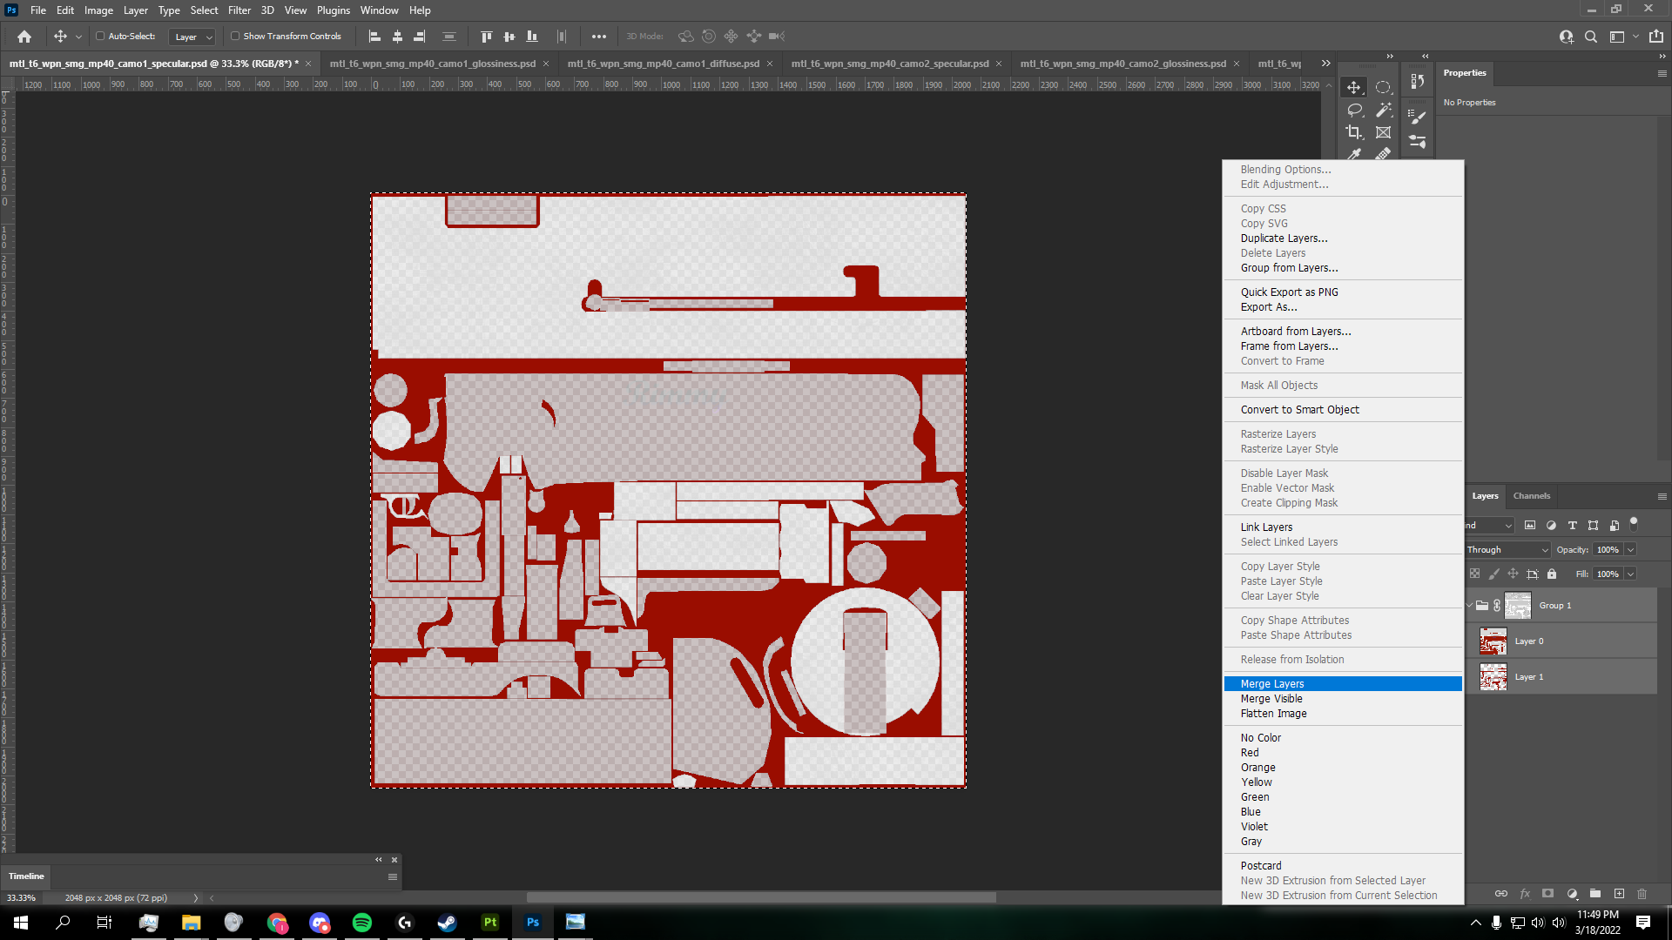This screenshot has width=1672, height=940.
Task: Enable the Auto-Select checkbox
Action: point(100,37)
